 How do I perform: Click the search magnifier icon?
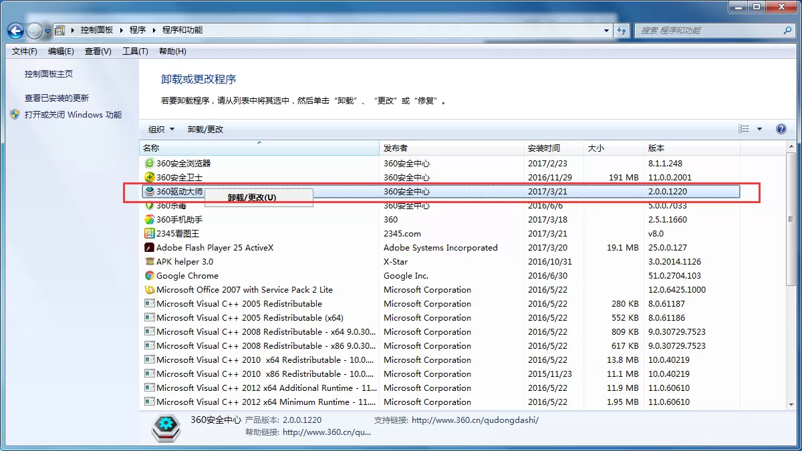pyautogui.click(x=787, y=30)
